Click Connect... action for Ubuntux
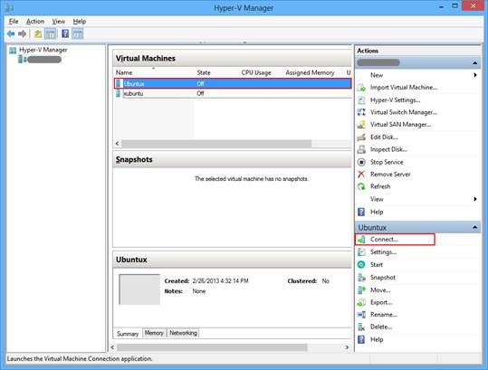Image resolution: width=488 pixels, height=370 pixels. tap(384, 240)
